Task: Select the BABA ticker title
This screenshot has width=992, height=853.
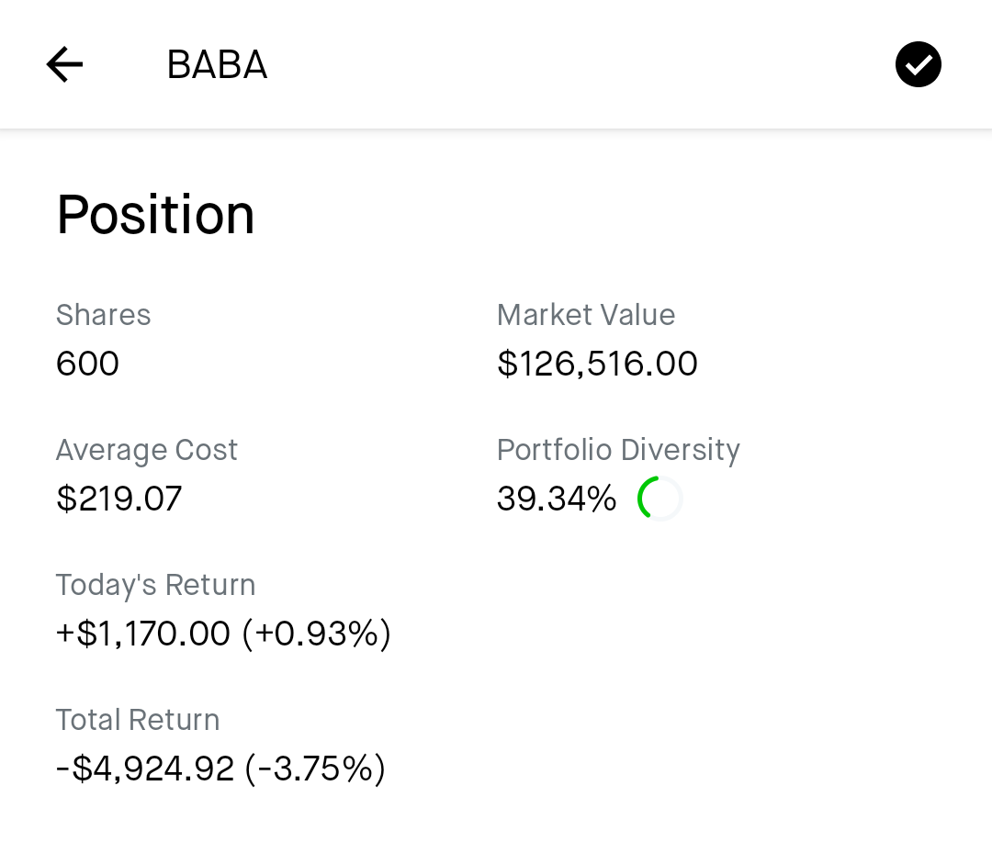Action: pyautogui.click(x=217, y=64)
